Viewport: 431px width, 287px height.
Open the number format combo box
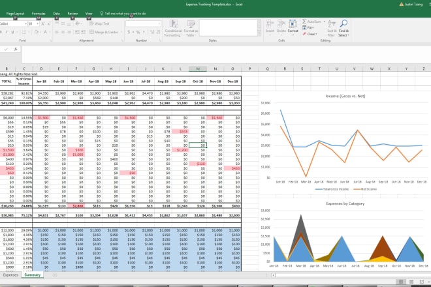pos(143,24)
